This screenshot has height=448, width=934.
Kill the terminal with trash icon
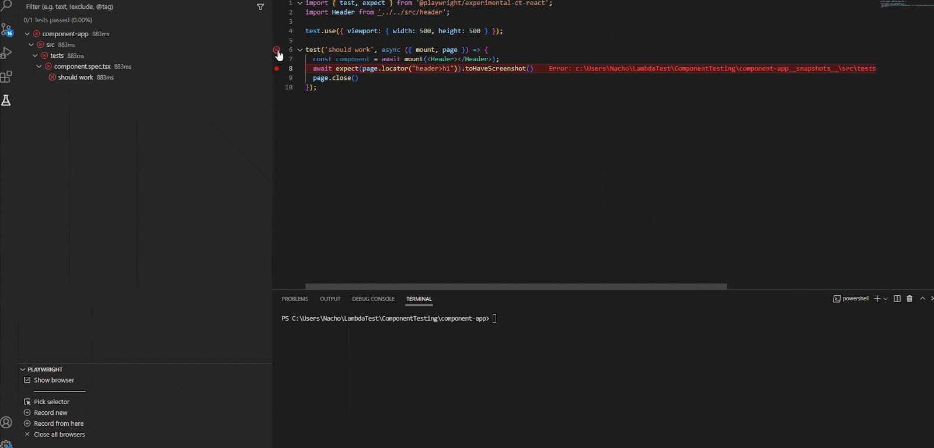click(909, 299)
